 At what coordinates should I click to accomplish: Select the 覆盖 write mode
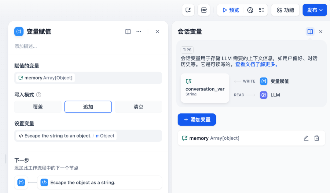coord(38,107)
